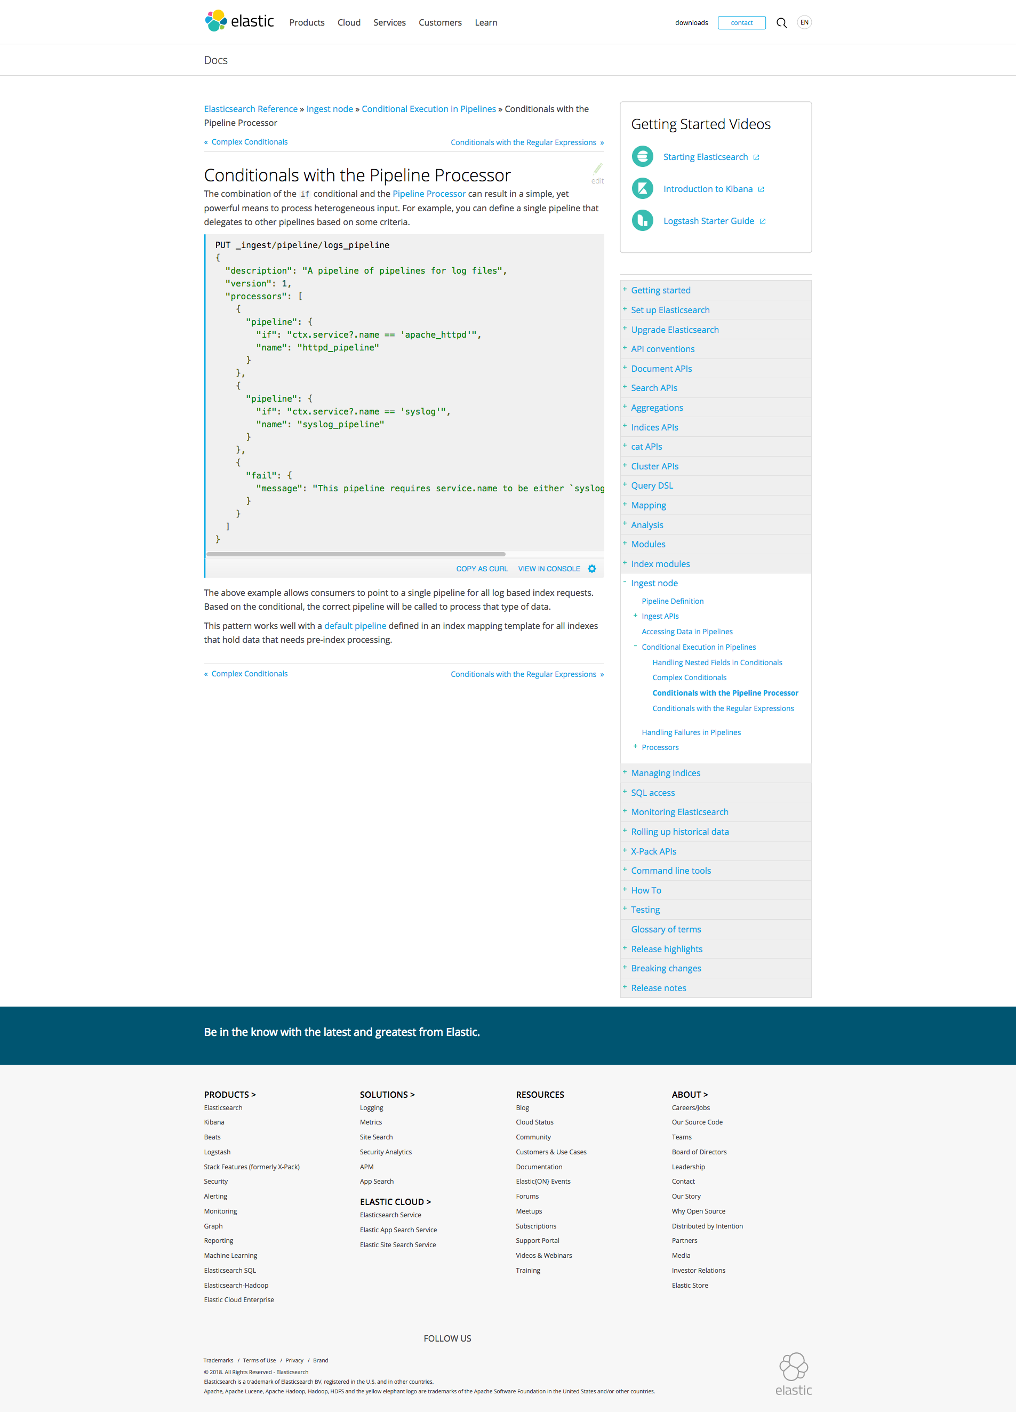The image size is (1016, 1412).
Task: Expand the Query DSL section
Action: pos(625,484)
